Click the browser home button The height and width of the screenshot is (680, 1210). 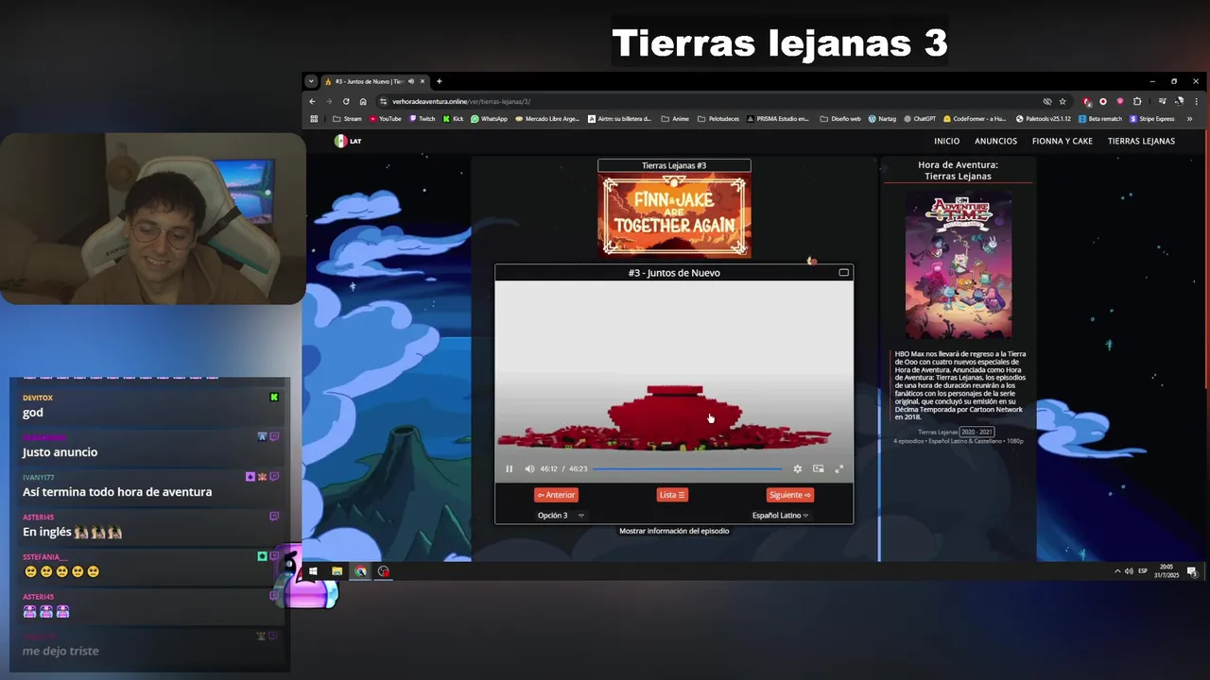point(363,101)
